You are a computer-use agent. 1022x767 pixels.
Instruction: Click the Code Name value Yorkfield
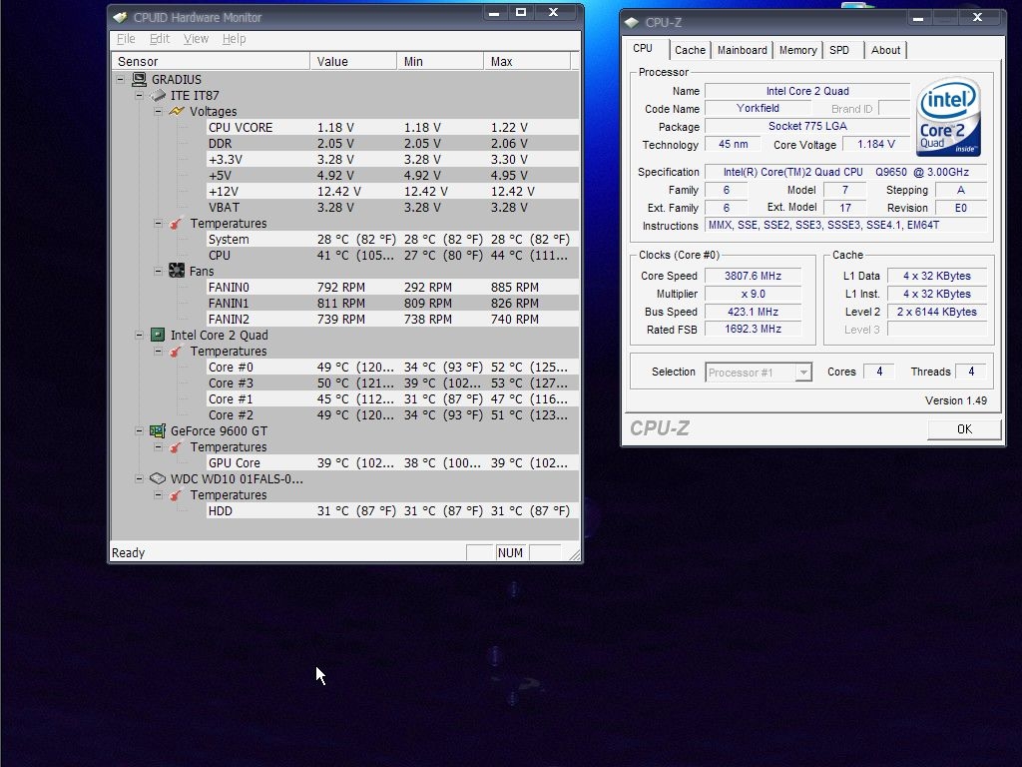pos(758,108)
